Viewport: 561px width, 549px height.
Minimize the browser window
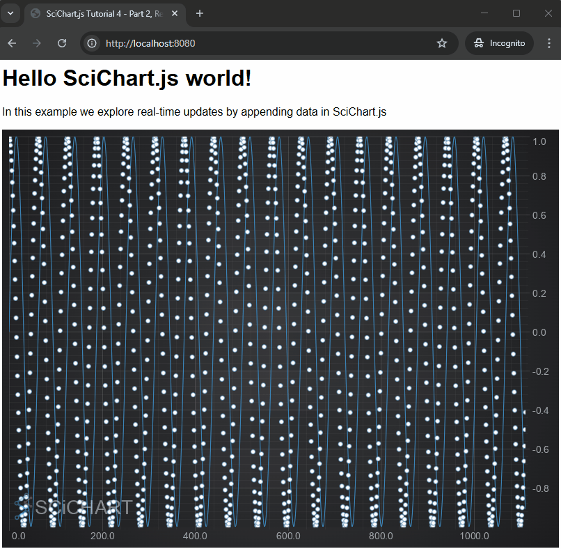(x=485, y=13)
